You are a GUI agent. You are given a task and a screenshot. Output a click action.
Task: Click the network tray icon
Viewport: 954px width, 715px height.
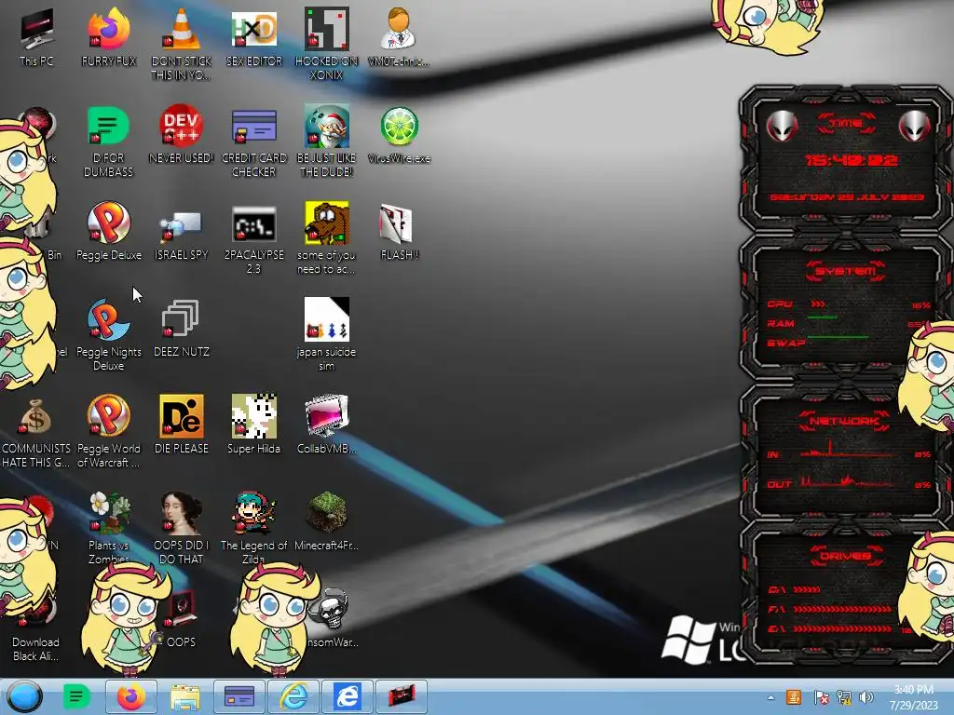pyautogui.click(x=844, y=697)
